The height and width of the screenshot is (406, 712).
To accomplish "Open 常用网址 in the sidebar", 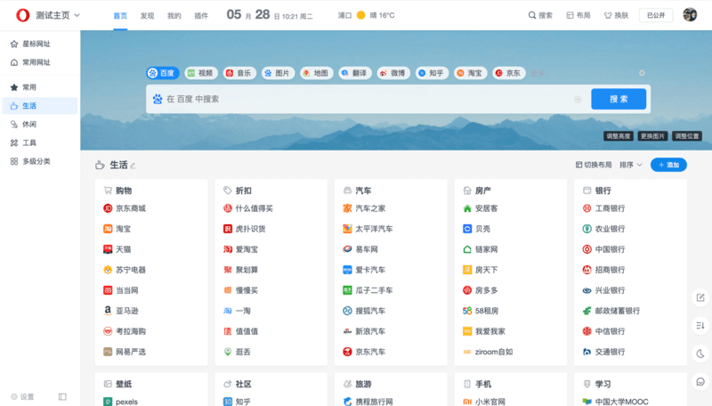I will click(30, 62).
